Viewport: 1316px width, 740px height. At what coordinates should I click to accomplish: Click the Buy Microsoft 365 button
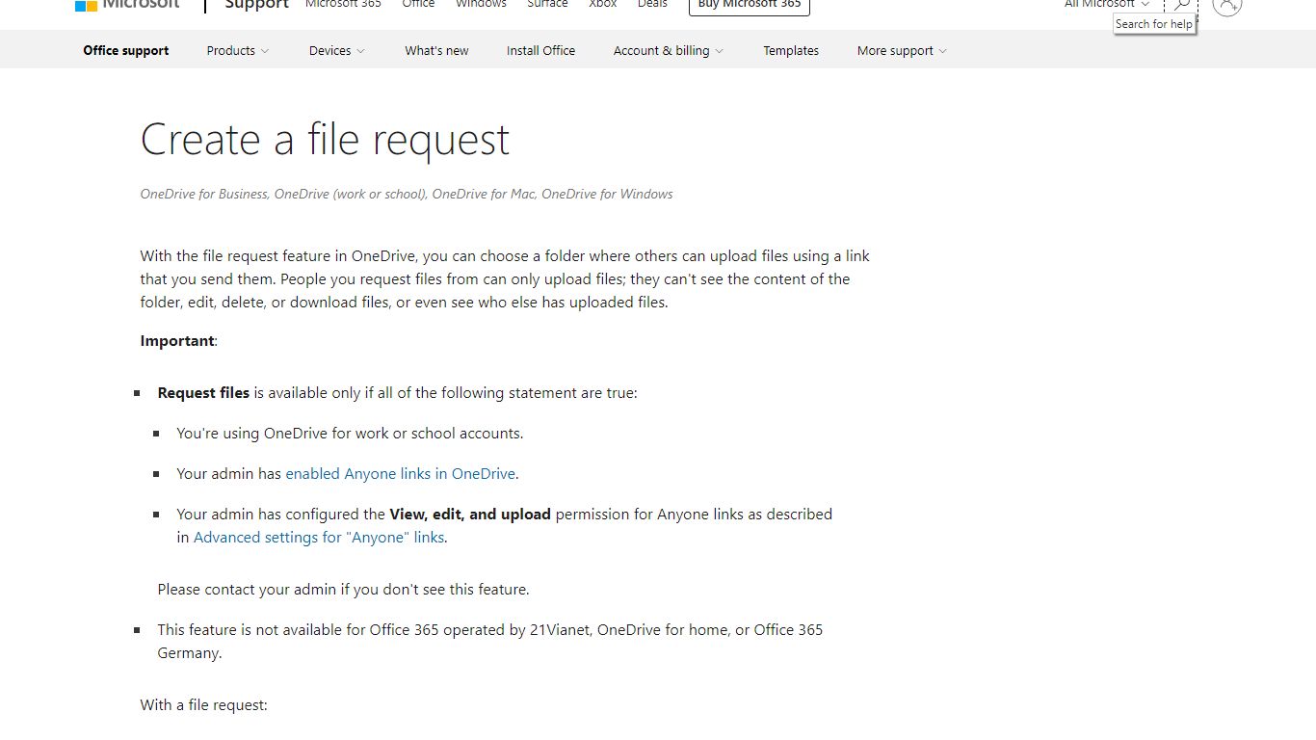click(x=750, y=5)
